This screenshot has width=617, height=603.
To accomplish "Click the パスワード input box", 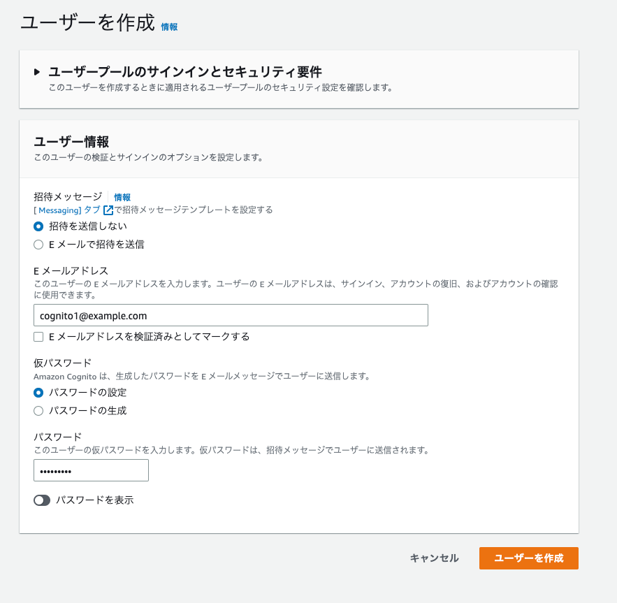I will click(x=91, y=470).
